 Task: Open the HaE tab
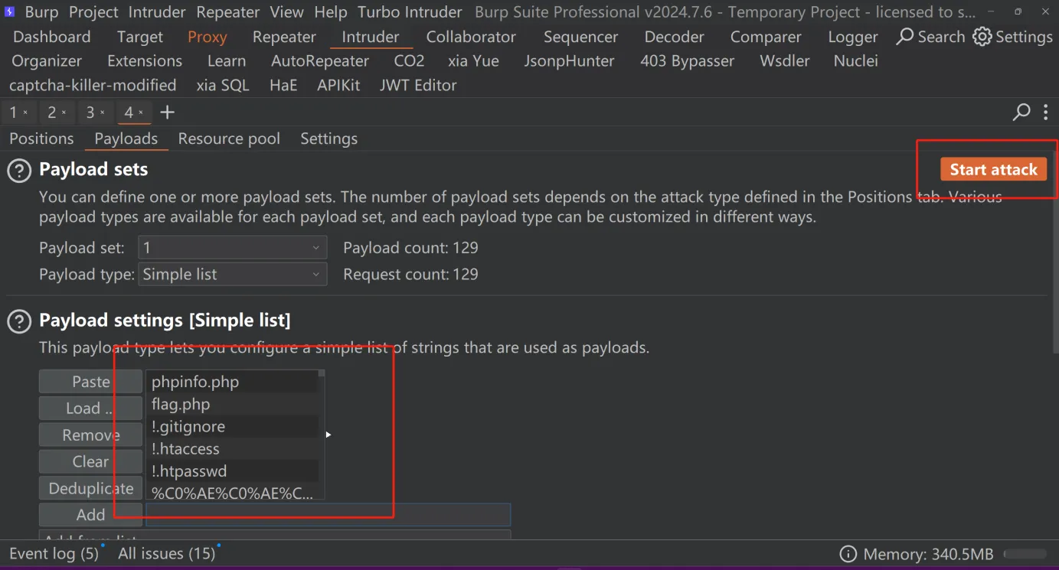[283, 86]
